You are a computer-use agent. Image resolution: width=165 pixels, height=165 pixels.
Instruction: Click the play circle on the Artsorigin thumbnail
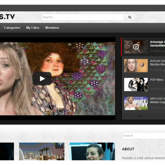pyautogui.click(x=136, y=47)
